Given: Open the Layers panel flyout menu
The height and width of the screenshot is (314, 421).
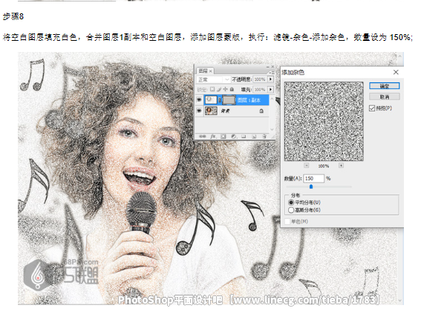Looking at the screenshot, I should (x=272, y=73).
